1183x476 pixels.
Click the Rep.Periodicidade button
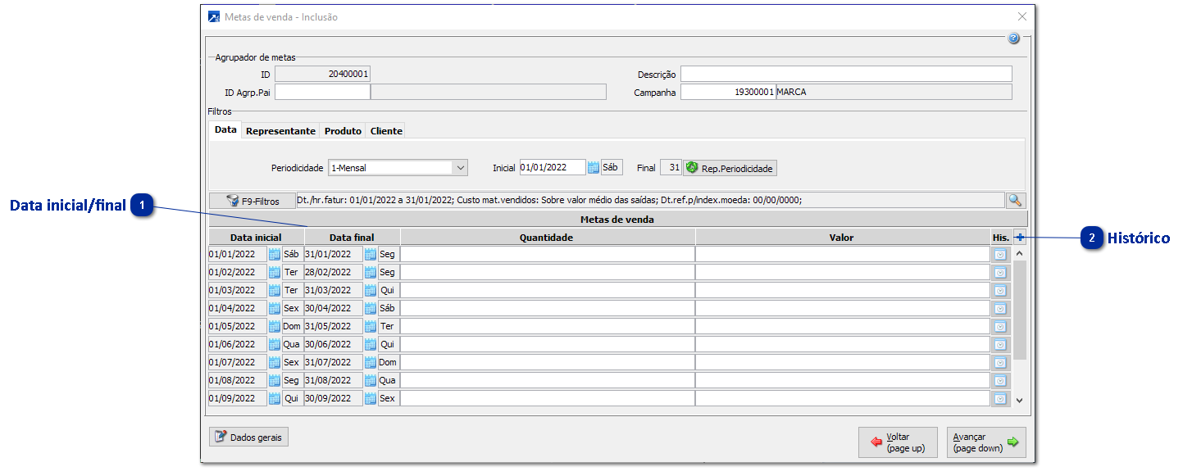[730, 168]
